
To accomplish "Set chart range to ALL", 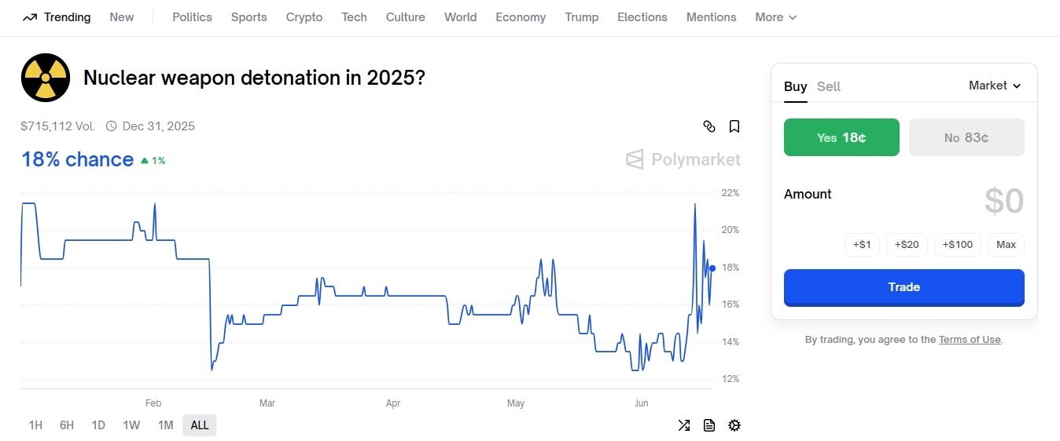I will (200, 425).
